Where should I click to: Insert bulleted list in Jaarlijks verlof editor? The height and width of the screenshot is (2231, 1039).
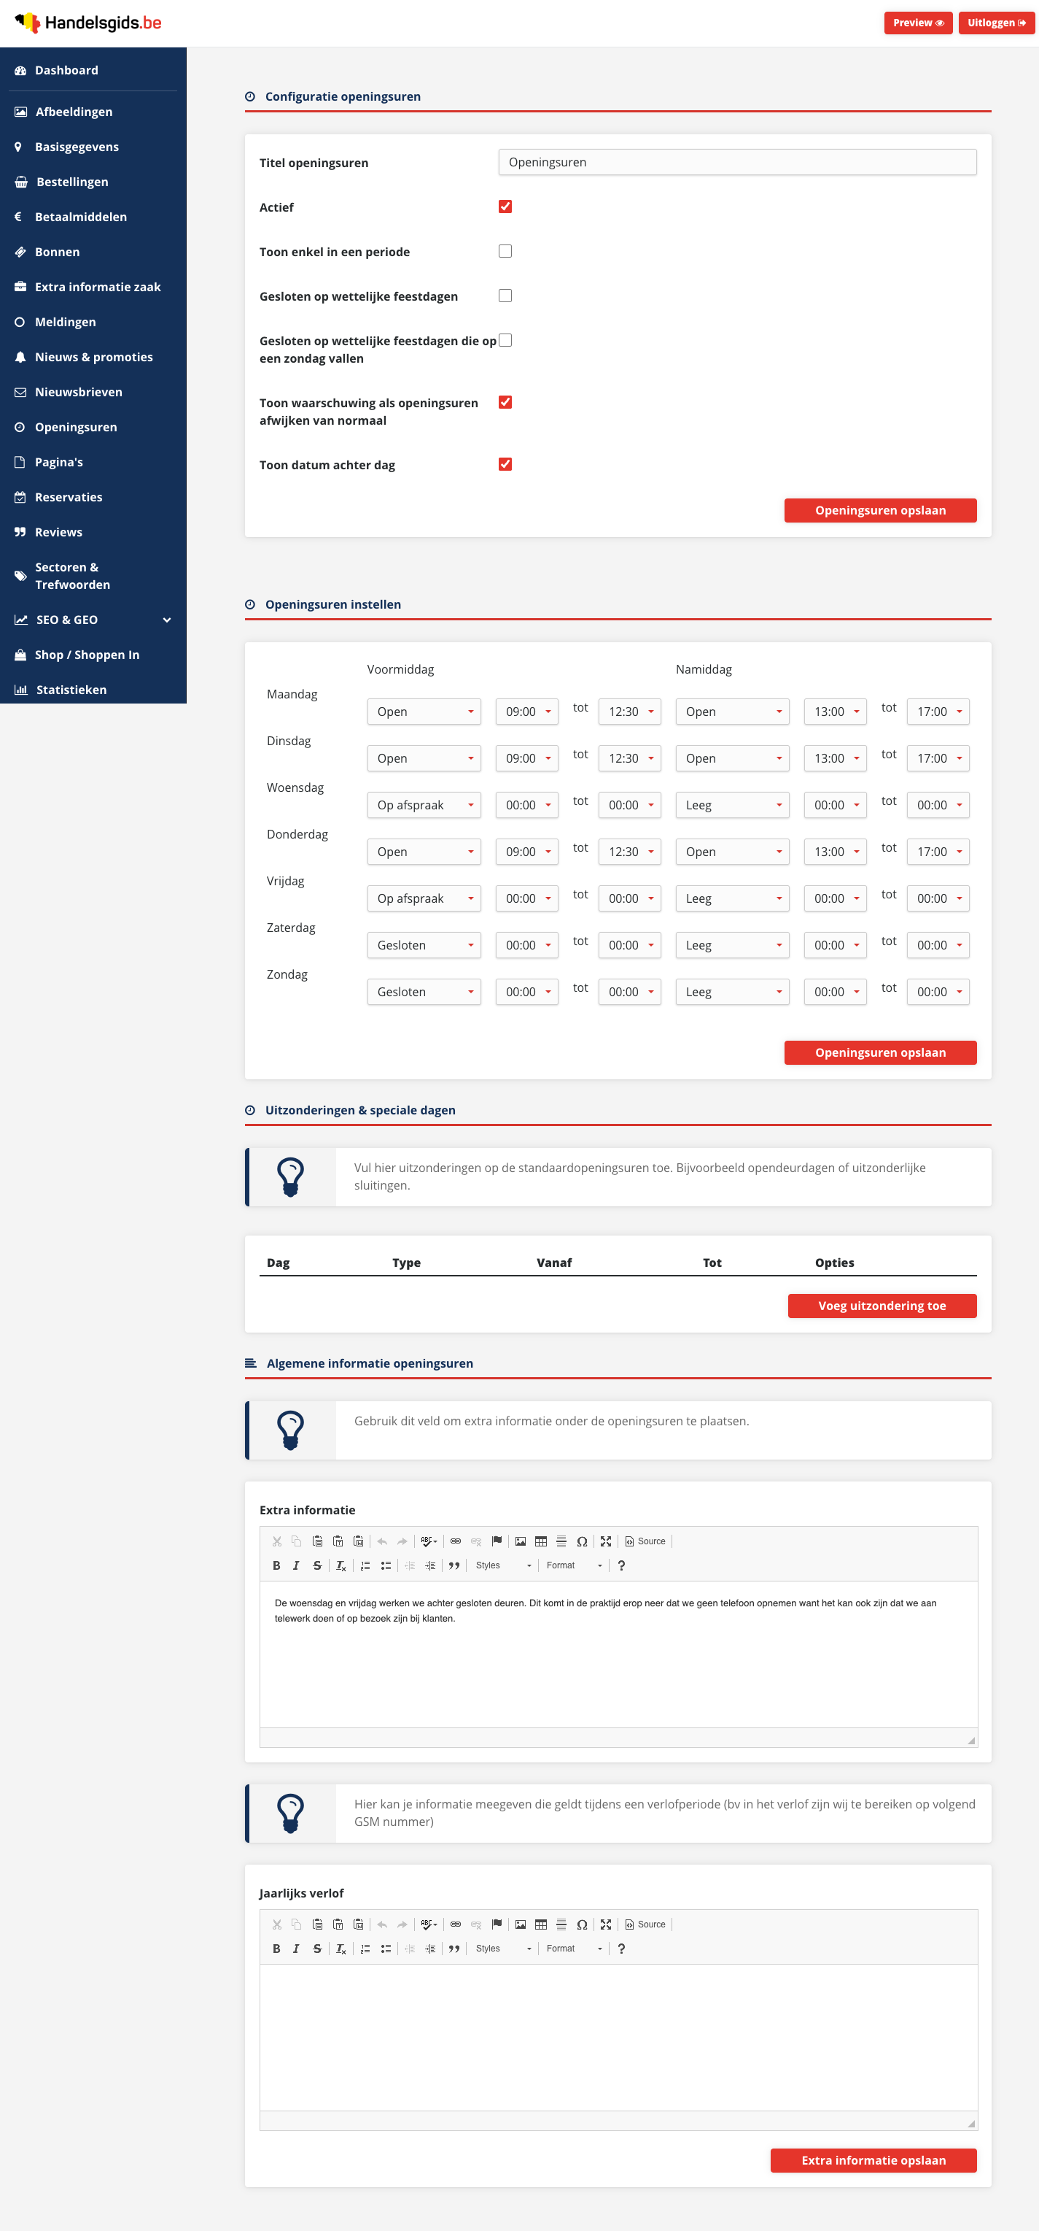click(386, 1949)
